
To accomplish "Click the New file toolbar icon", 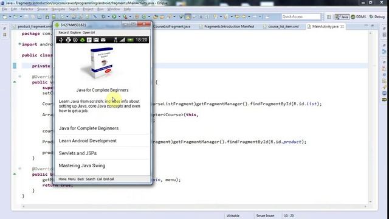I will 5,16.
